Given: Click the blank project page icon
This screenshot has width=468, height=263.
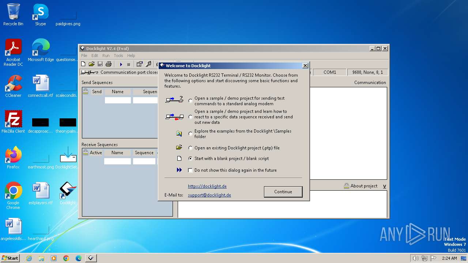Looking at the screenshot, I should click(x=179, y=159).
